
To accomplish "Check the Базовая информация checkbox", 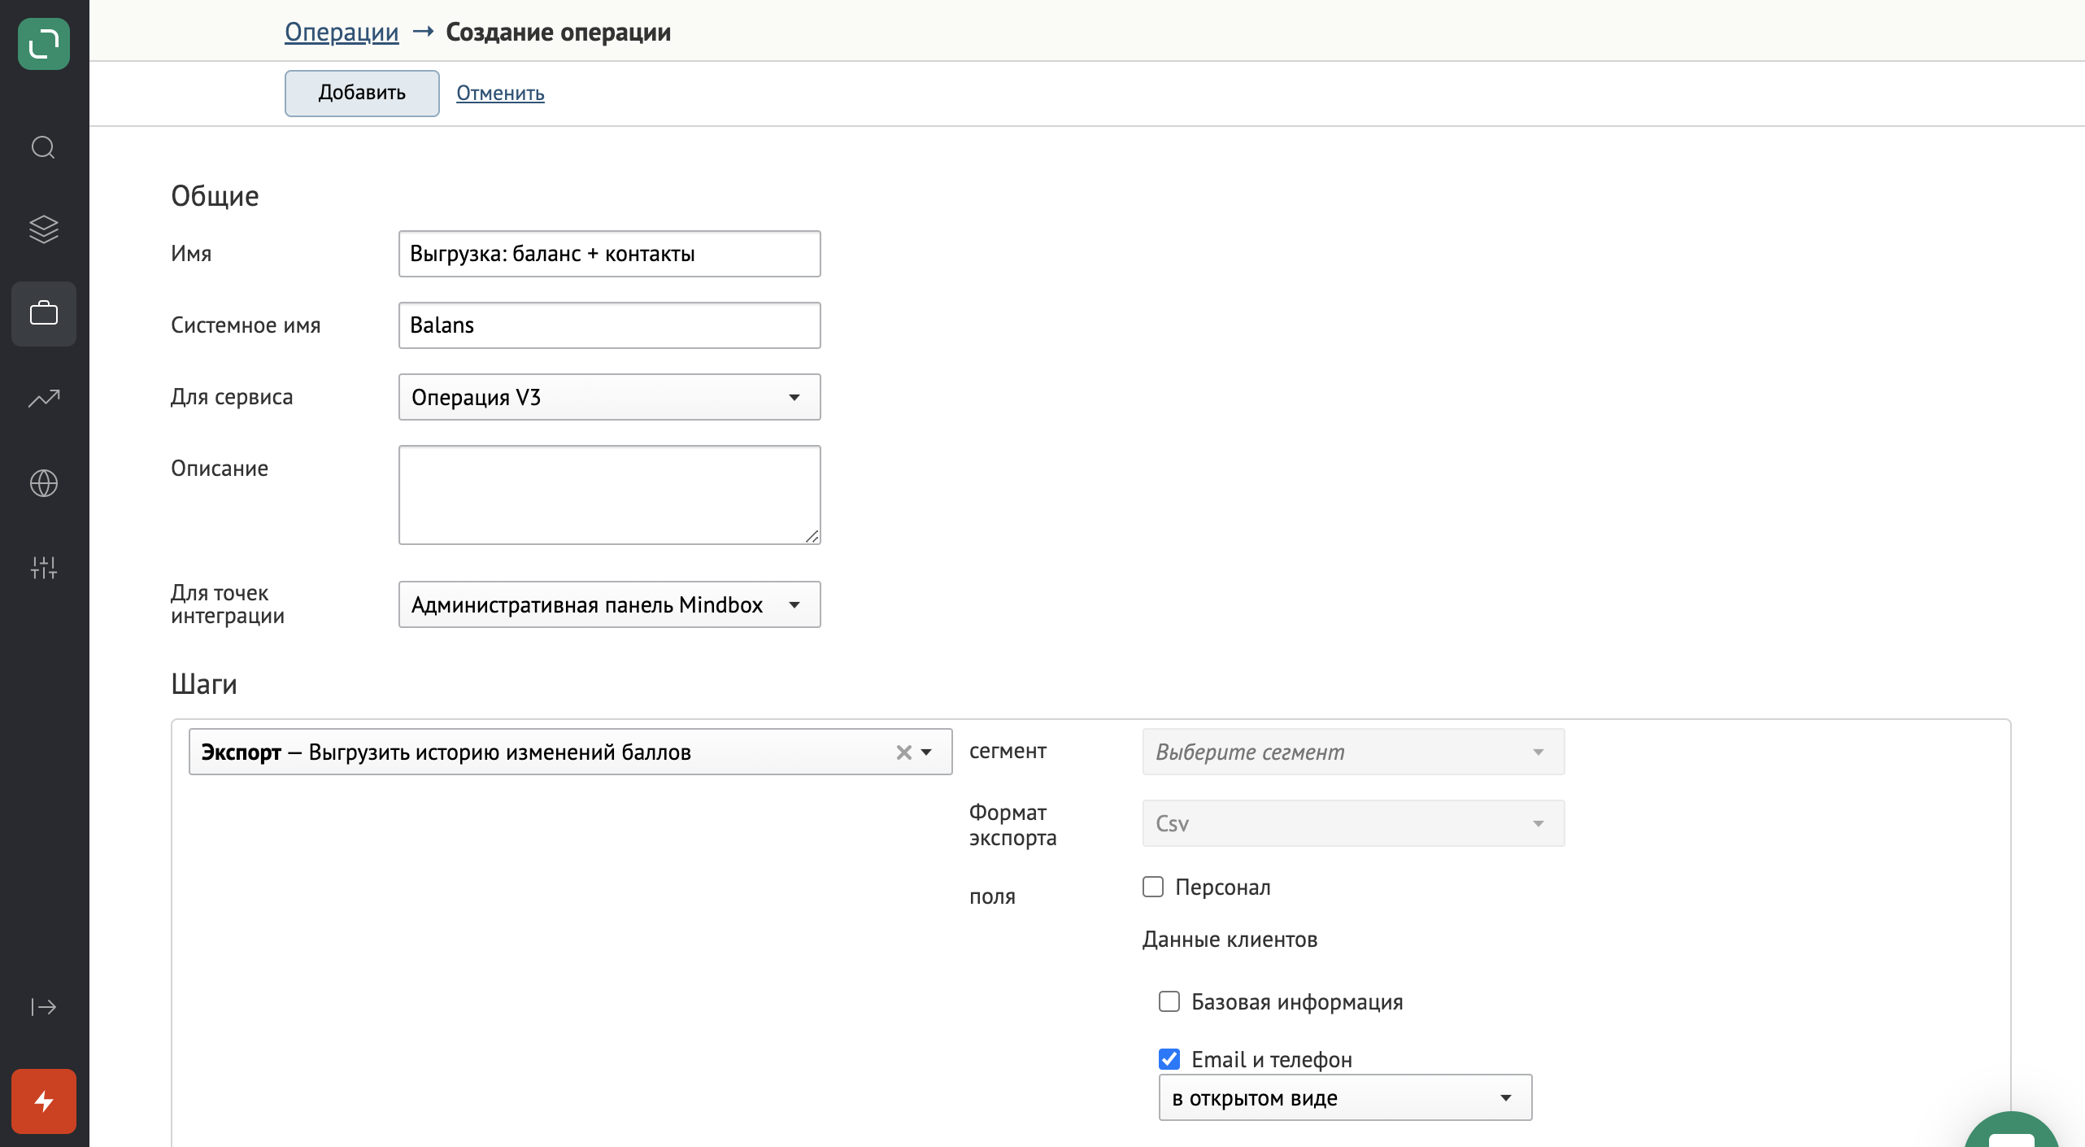I will click(1169, 1001).
